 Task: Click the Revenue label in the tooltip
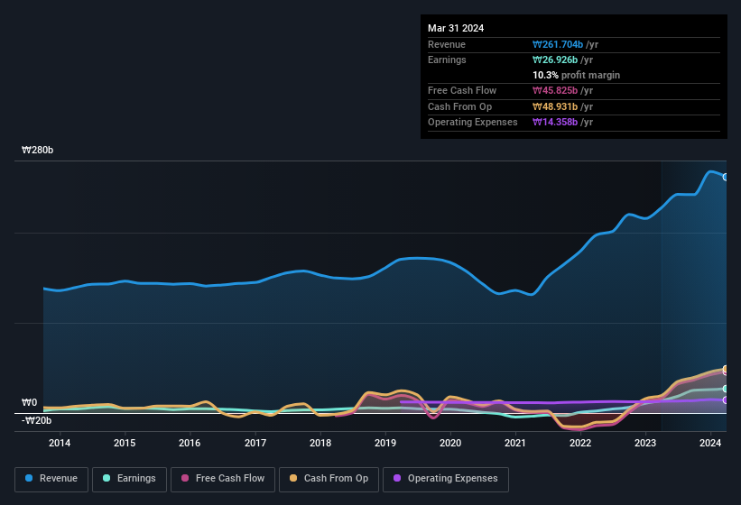447,44
